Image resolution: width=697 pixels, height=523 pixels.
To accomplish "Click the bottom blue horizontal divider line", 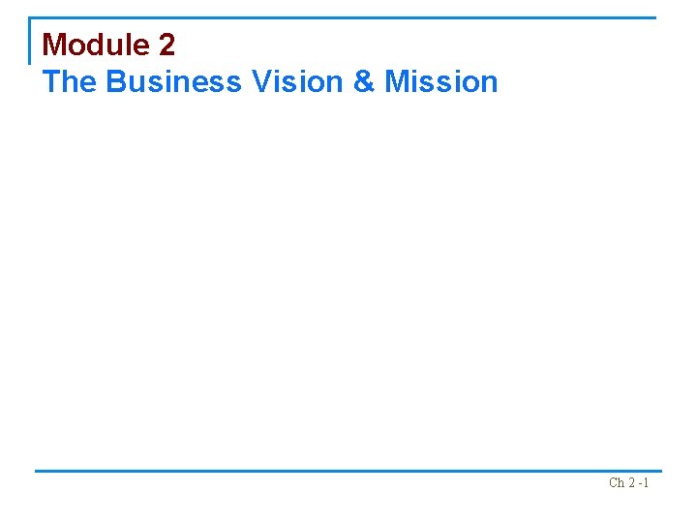I will 348,471.
